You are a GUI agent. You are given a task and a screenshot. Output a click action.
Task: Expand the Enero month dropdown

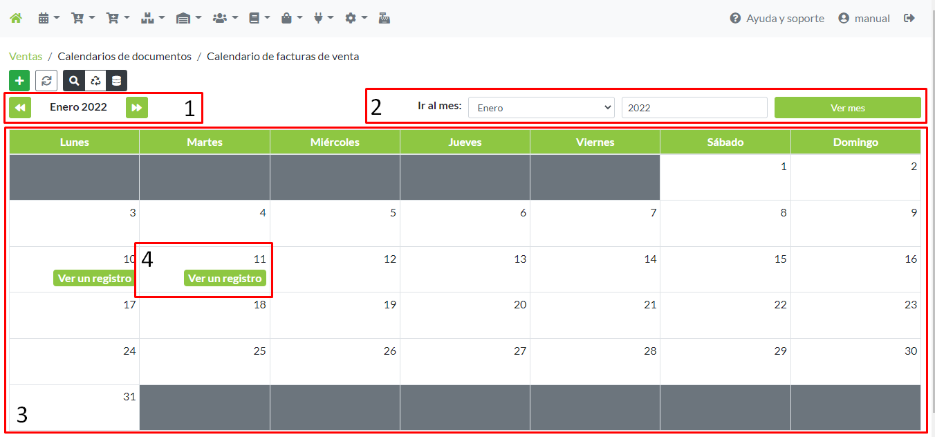(x=541, y=108)
